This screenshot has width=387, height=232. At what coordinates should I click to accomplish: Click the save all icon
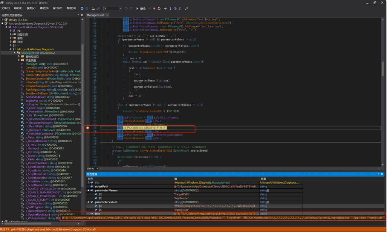click(98, 8)
